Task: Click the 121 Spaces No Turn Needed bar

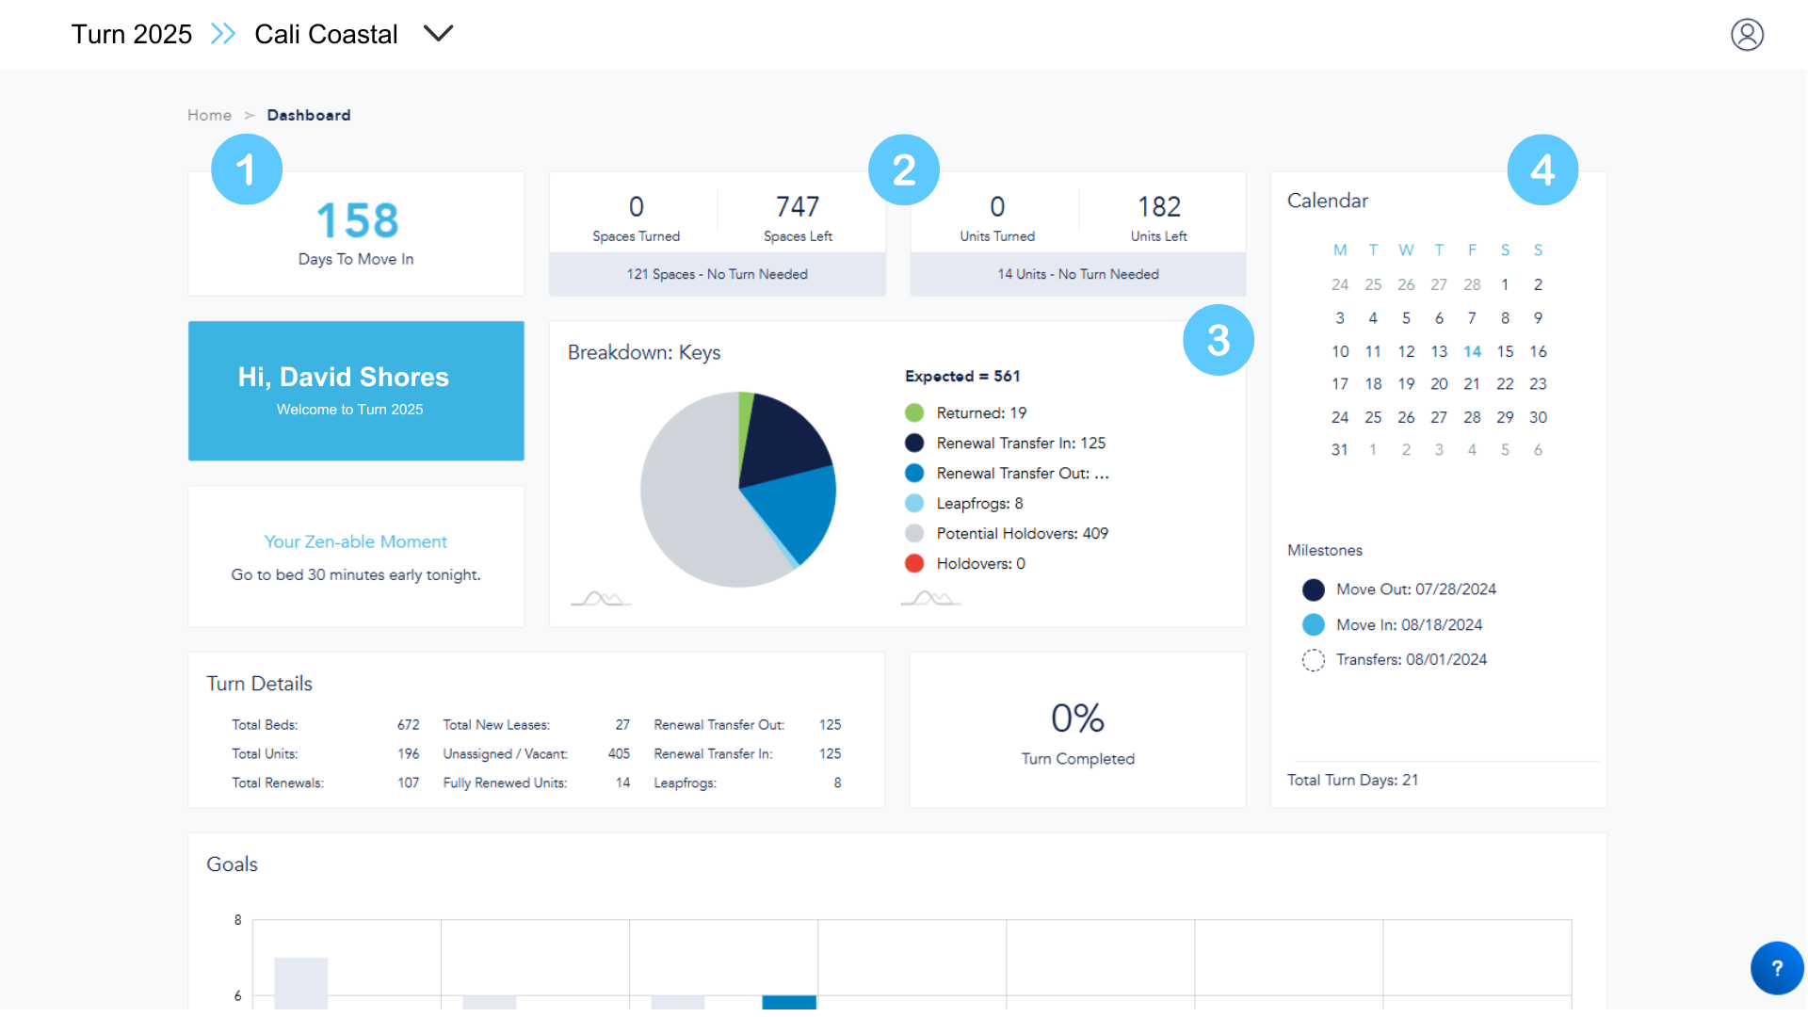Action: pos(717,274)
